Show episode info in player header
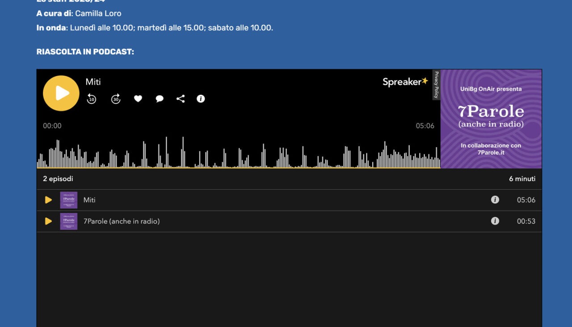The height and width of the screenshot is (327, 572). tap(201, 99)
